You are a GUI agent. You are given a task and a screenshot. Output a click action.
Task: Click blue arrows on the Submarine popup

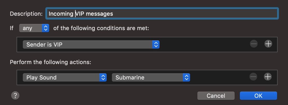coord(186,77)
